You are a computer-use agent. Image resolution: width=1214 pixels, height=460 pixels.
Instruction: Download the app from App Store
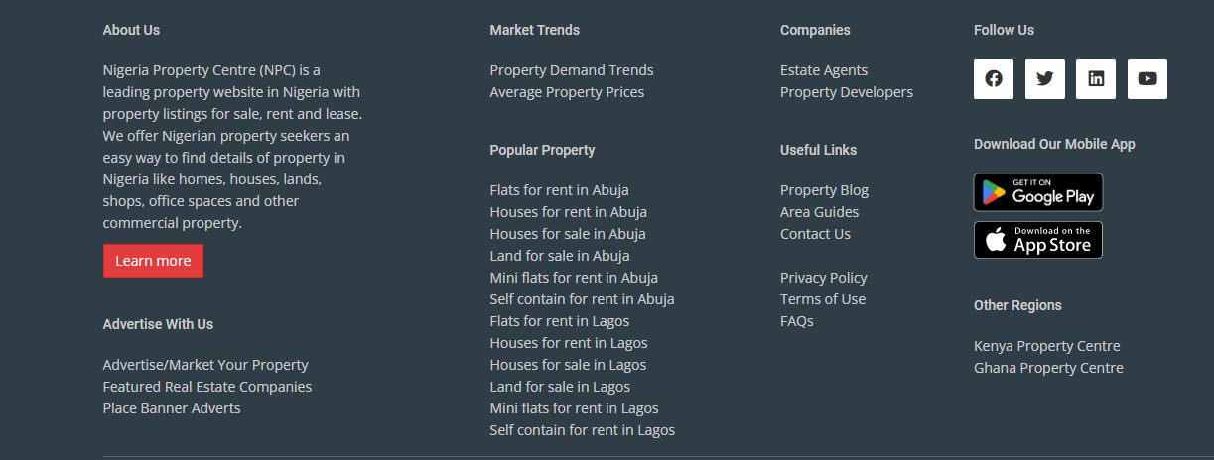pyautogui.click(x=1037, y=240)
